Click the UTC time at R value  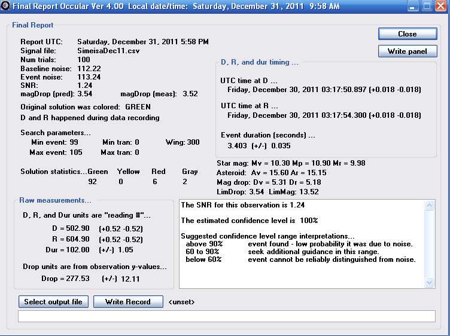(x=324, y=115)
